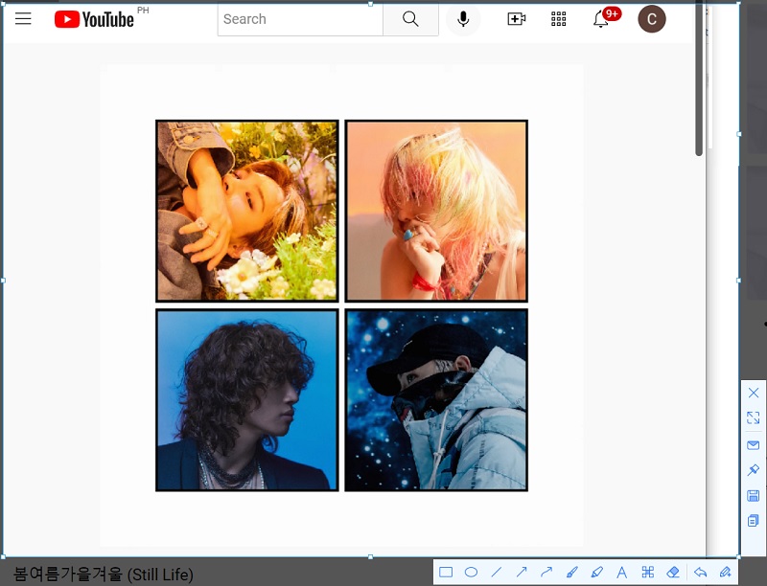Click the '(Still Life)' video title text
767x586 pixels.
click(x=160, y=575)
